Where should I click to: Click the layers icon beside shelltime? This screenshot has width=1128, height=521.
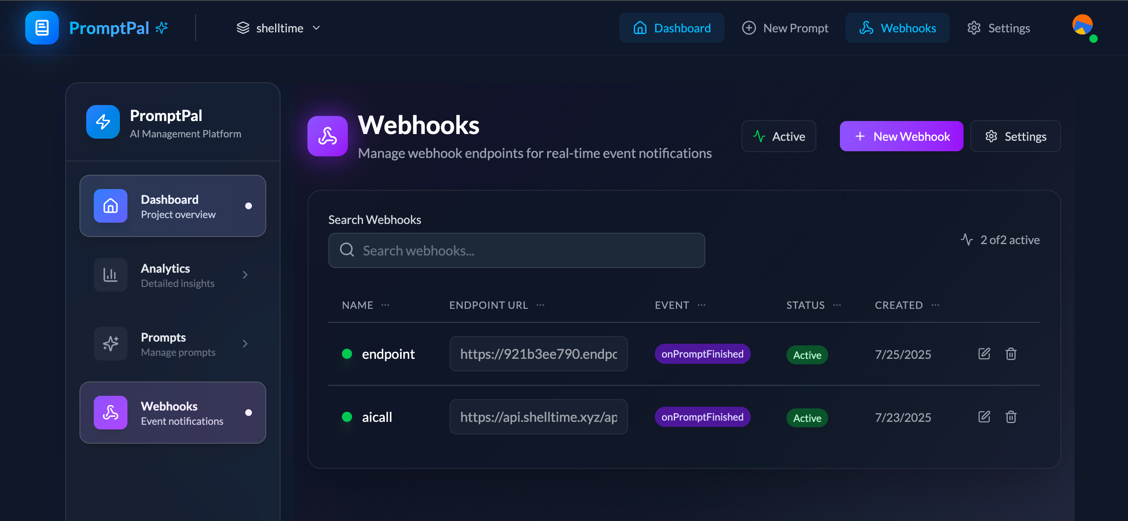click(243, 28)
